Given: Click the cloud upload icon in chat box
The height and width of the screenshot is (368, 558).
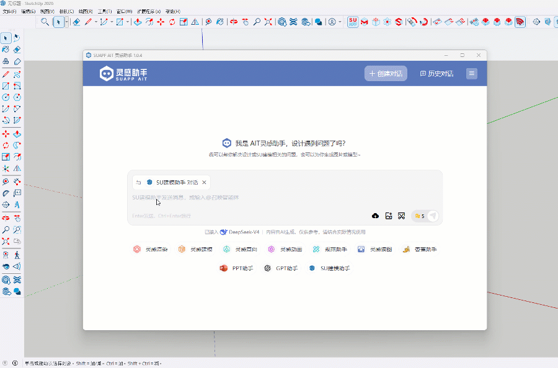Looking at the screenshot, I should click(376, 216).
